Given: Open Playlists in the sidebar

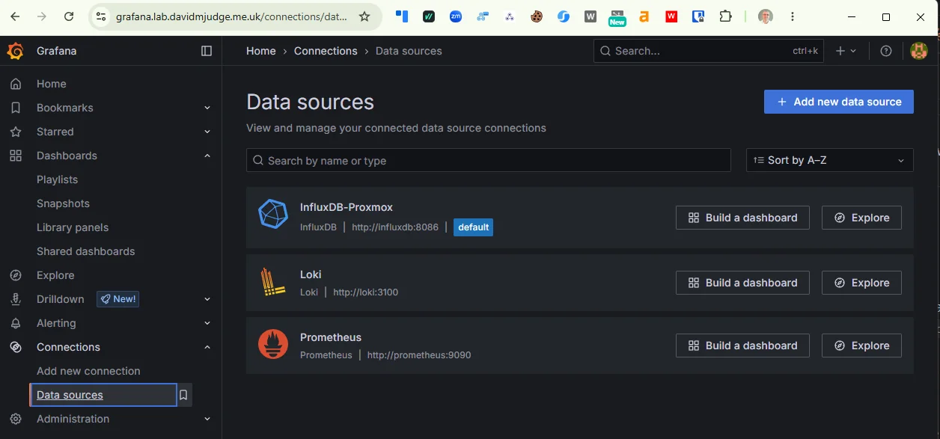Looking at the screenshot, I should click(x=57, y=179).
